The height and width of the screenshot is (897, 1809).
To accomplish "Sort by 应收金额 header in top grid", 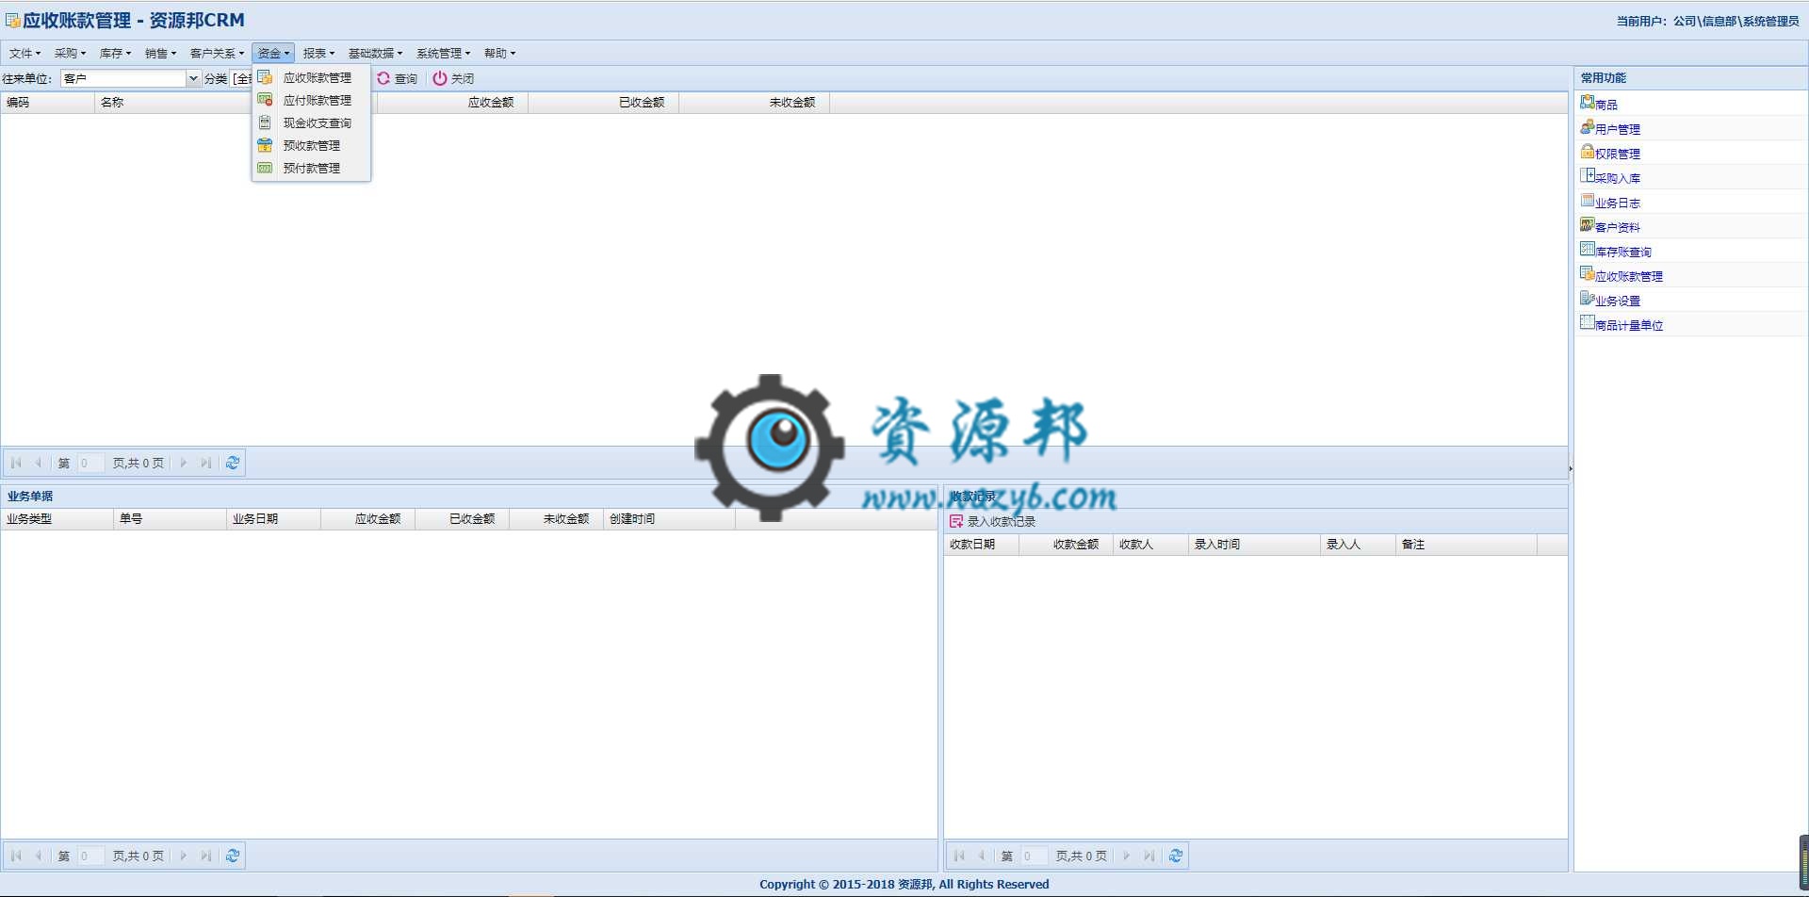I will 452,103.
